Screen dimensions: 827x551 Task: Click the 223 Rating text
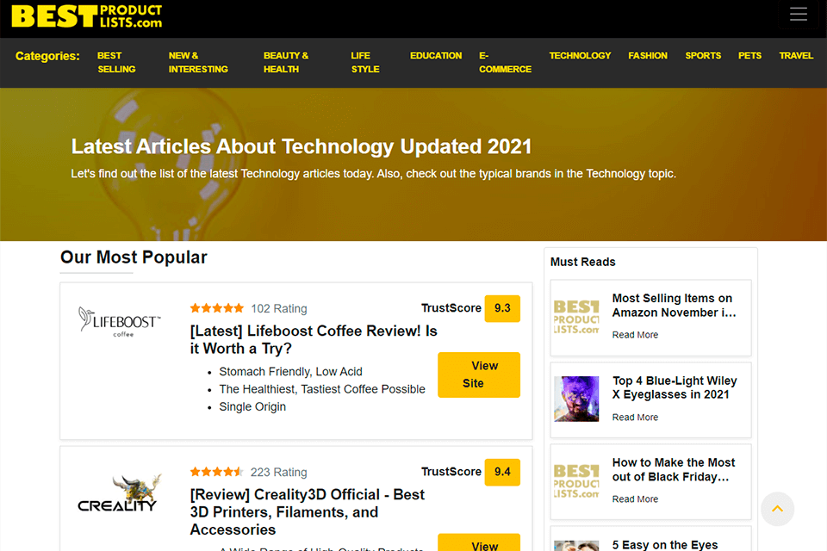coord(278,472)
